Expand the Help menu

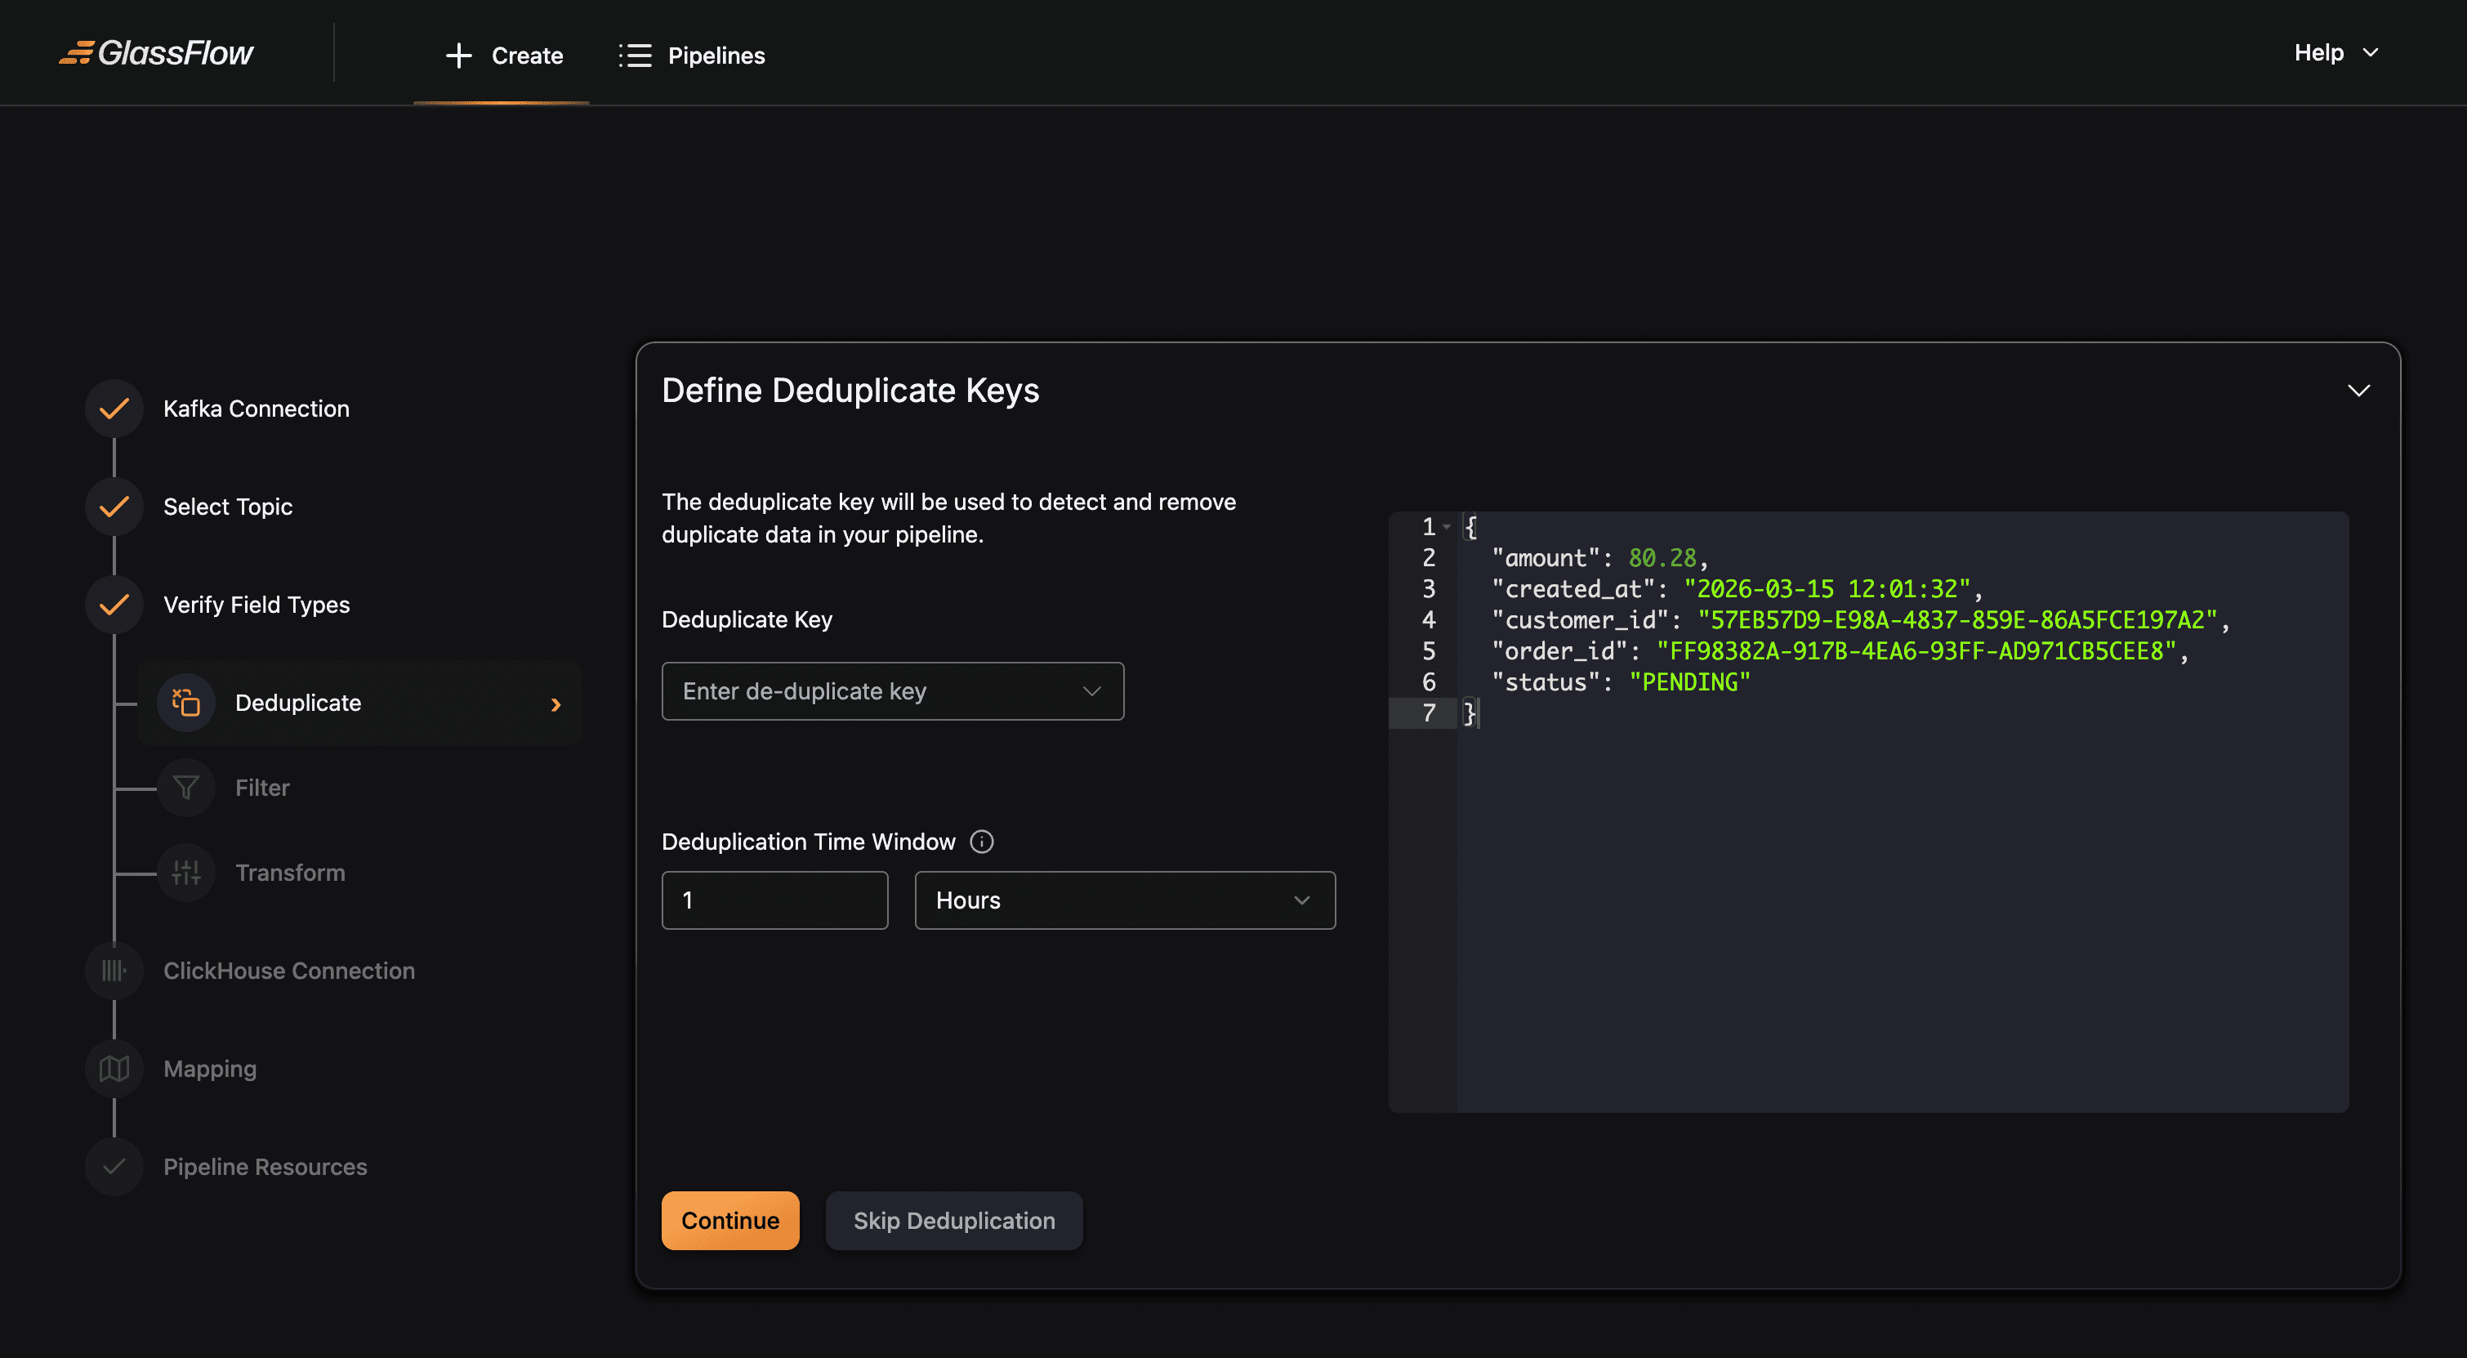2334,52
